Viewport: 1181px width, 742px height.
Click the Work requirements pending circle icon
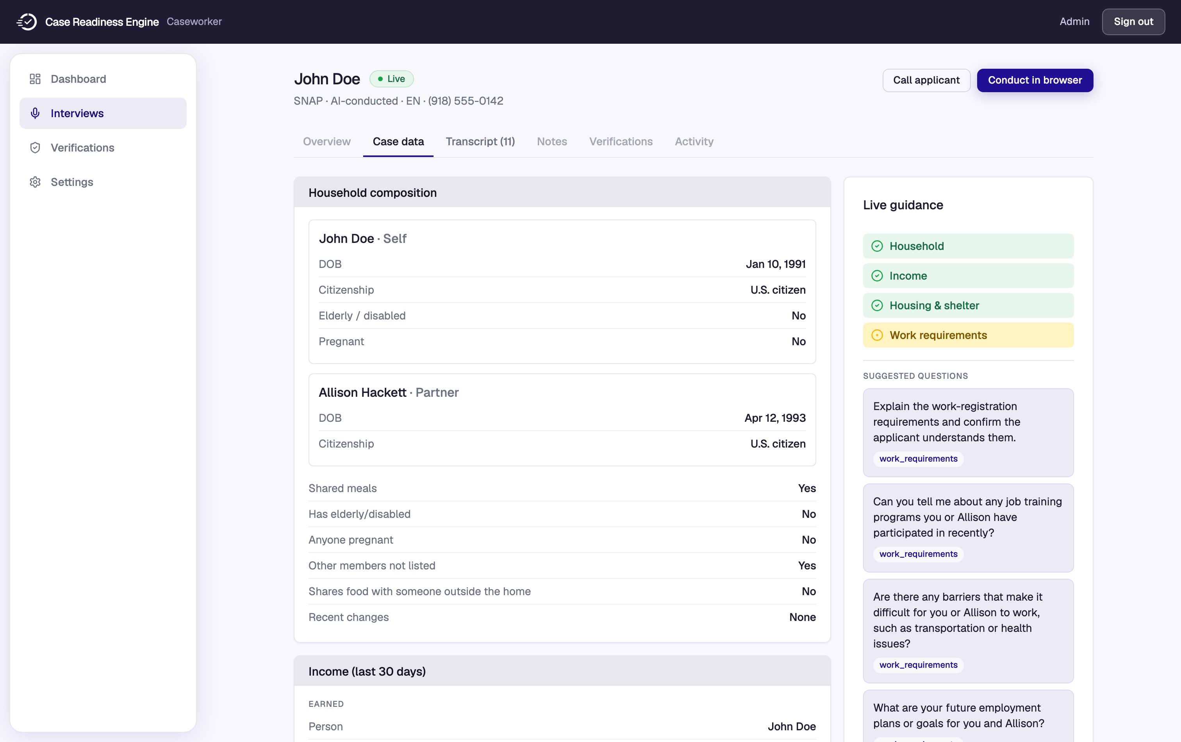tap(877, 335)
